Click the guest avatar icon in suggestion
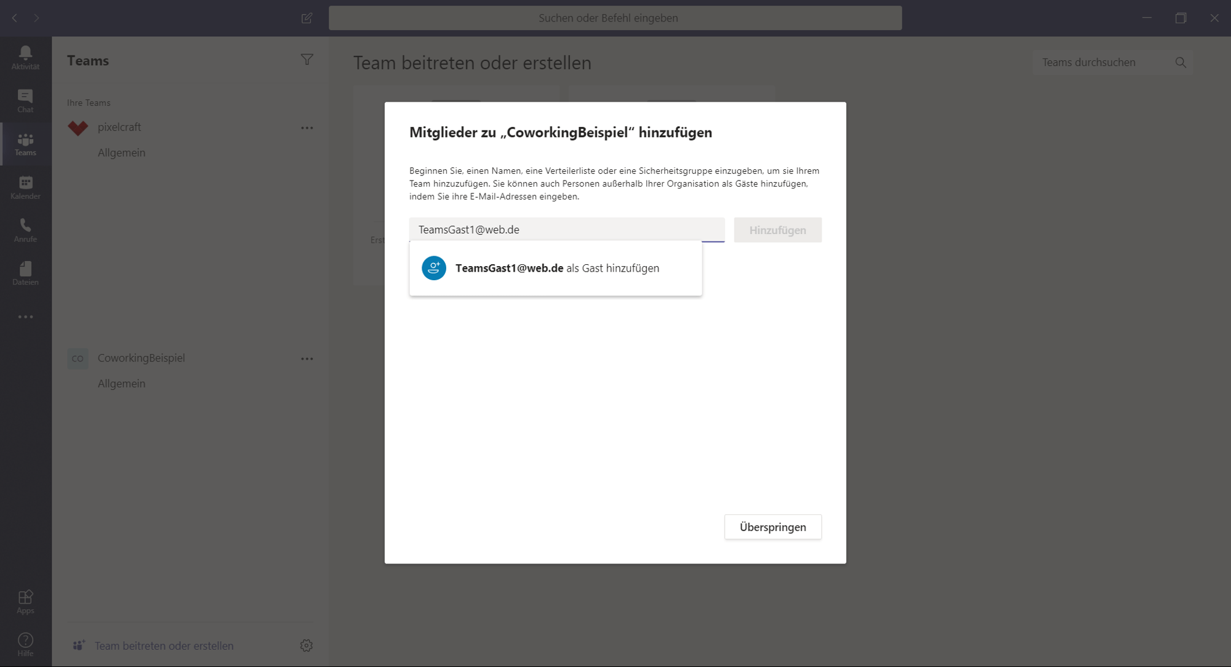 pyautogui.click(x=434, y=268)
